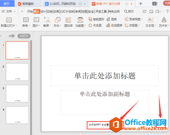Click the cloud sync icon
170x135 pixels.
point(158,12)
